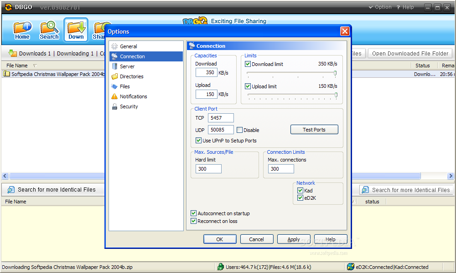Click Cancel in Options dialog

point(256,239)
